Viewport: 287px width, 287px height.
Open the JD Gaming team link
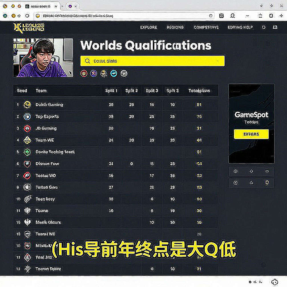point(46,128)
